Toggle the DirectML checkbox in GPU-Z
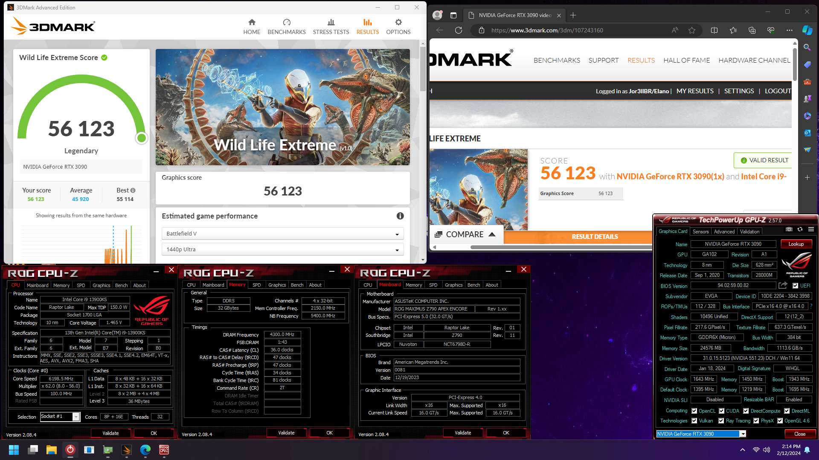This screenshot has height=460, width=819. [787, 411]
